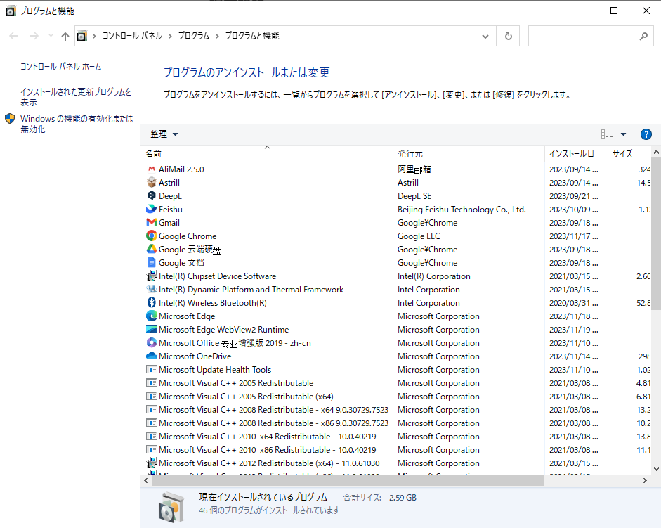The height and width of the screenshot is (528, 661).
Task: Click the publisher Beijing Feishu Technology Co., Ltd.
Action: [x=462, y=210]
